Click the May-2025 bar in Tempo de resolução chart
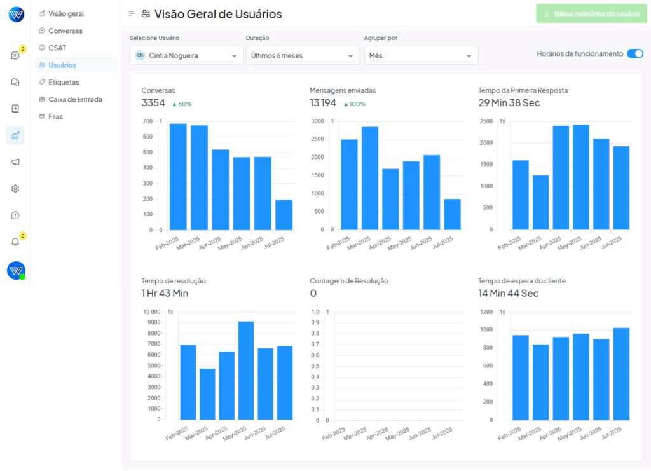This screenshot has height=471, width=651. 246,371
